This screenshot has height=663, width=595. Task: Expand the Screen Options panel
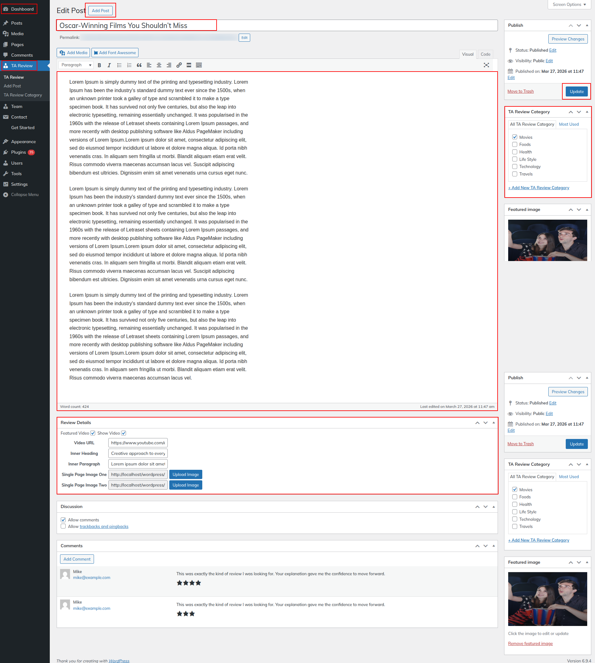(x=569, y=5)
